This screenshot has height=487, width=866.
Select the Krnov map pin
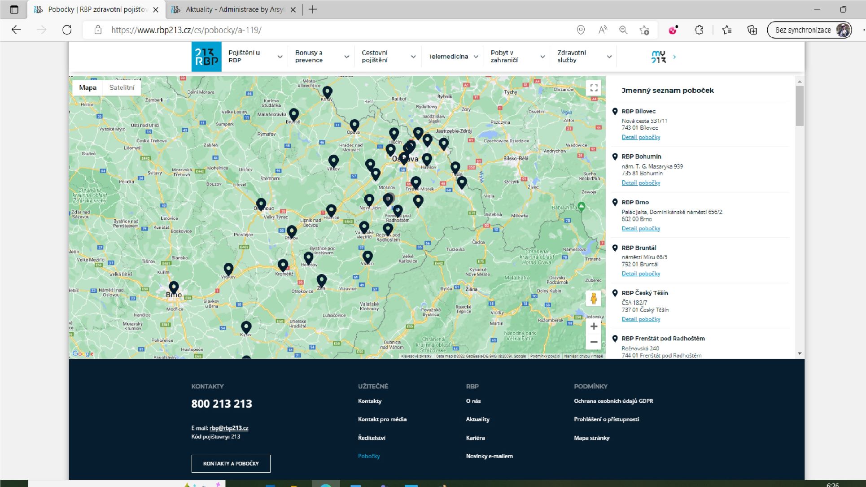[x=328, y=93]
